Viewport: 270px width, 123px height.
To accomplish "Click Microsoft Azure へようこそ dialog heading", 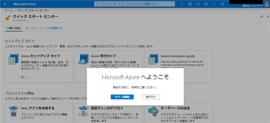I will [x=135, y=77].
